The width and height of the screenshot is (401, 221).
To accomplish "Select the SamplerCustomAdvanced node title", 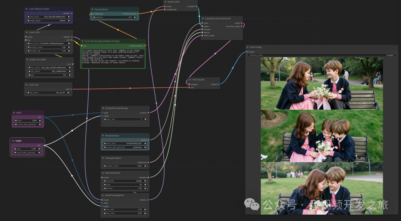I will coord(218,19).
